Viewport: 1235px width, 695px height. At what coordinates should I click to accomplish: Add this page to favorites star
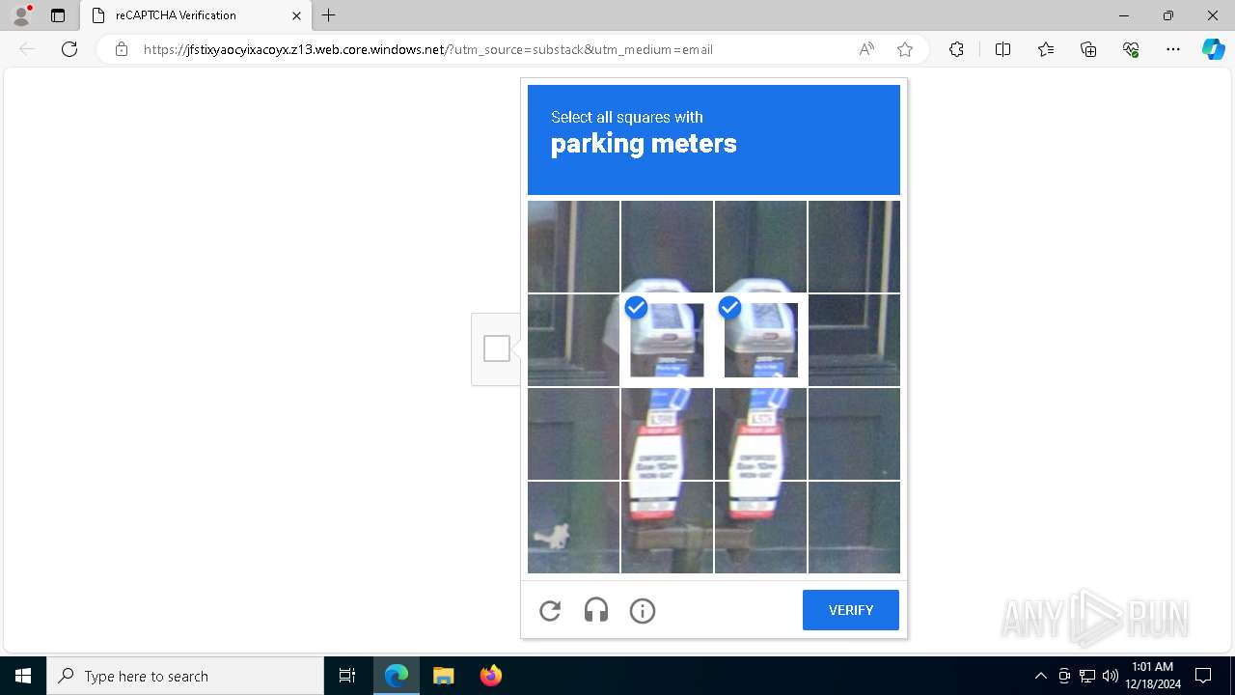[x=905, y=49]
